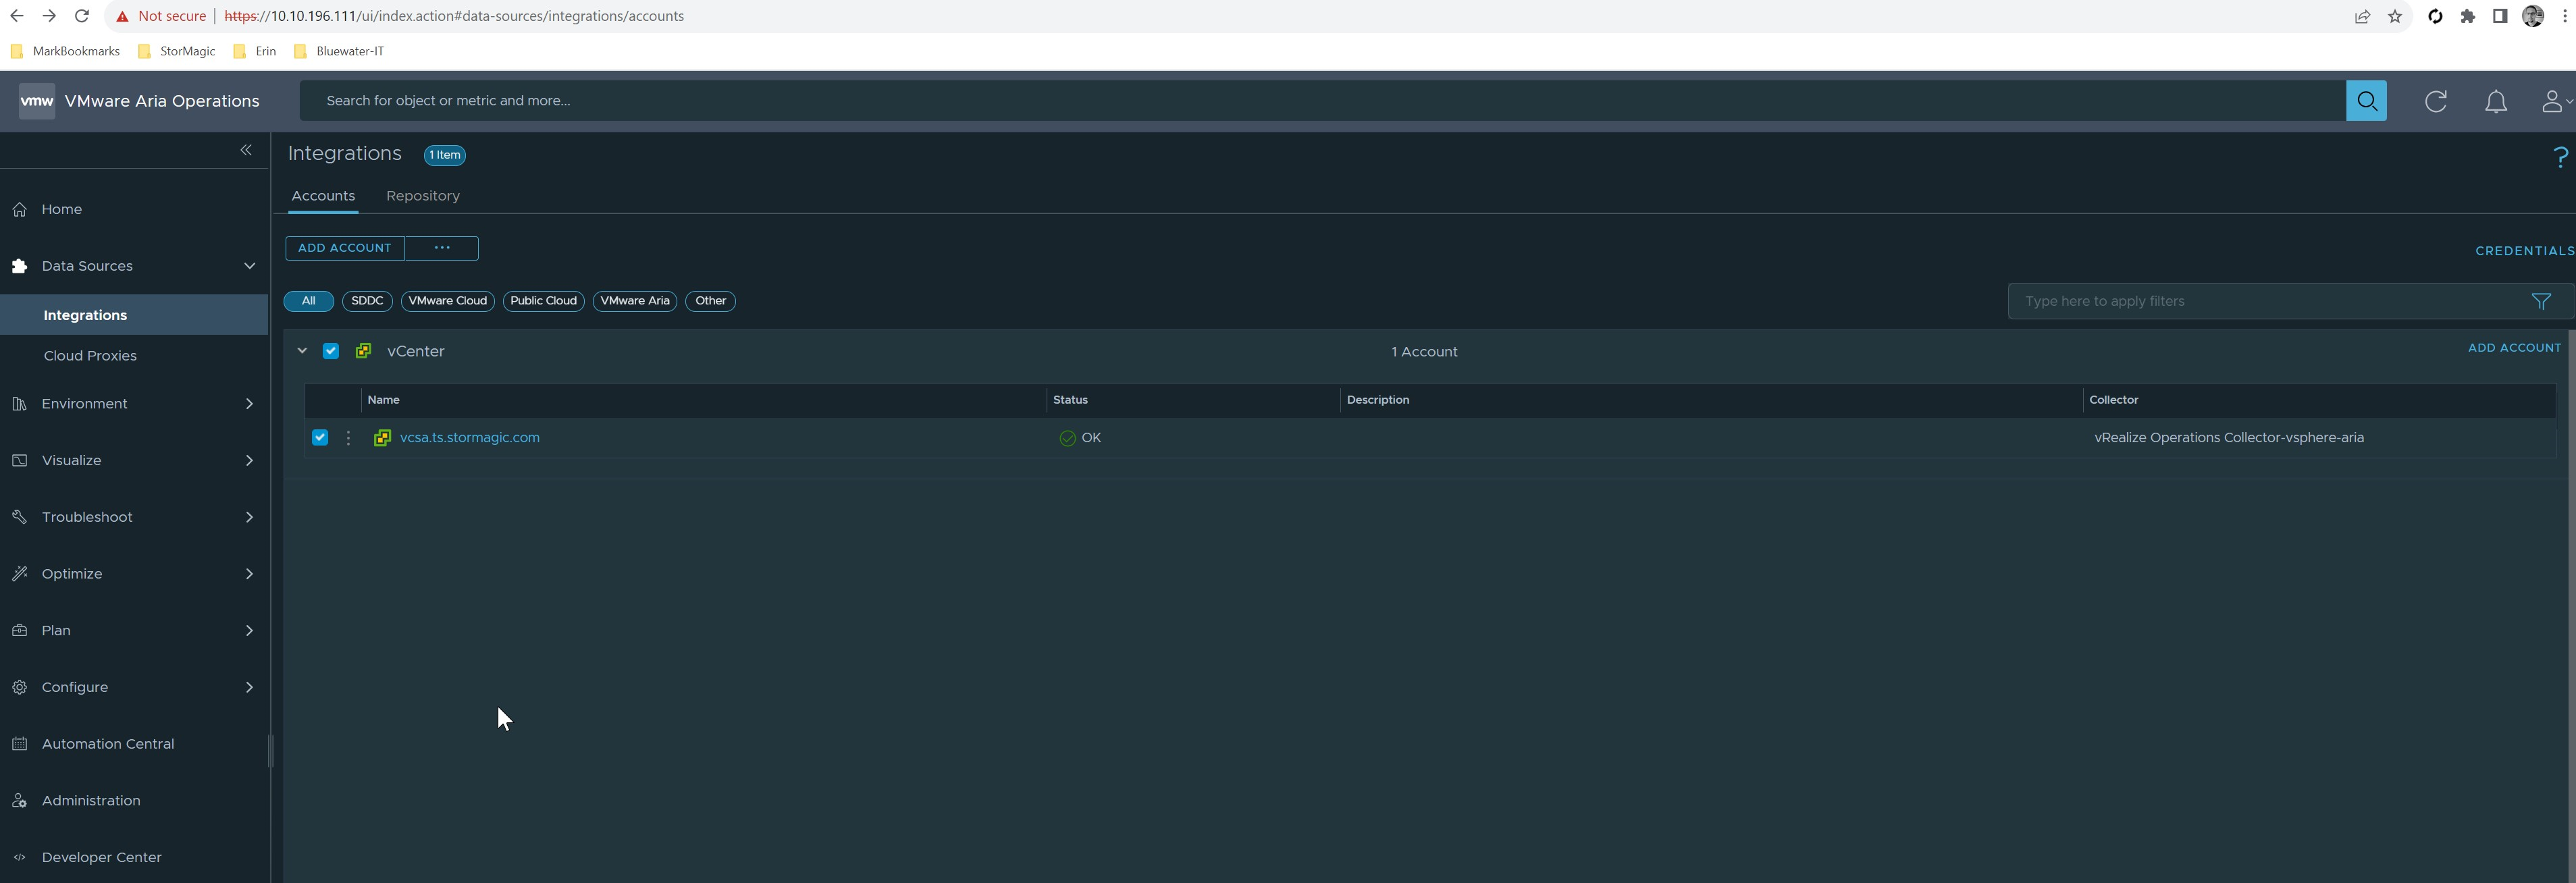Open the share page icon in address bar
Screen dimensions: 2576x883
pyautogui.click(x=2362, y=16)
